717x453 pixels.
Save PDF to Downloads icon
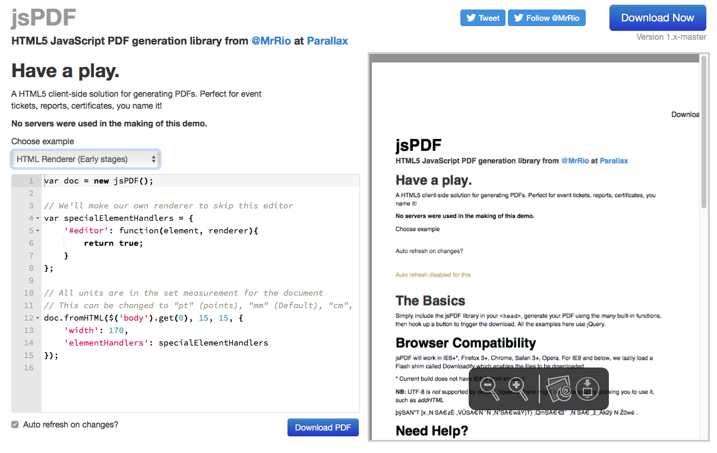pos(587,388)
